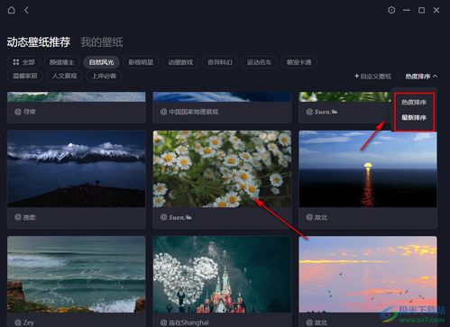
Task: Select the 人文景观 category filter
Action: click(64, 76)
